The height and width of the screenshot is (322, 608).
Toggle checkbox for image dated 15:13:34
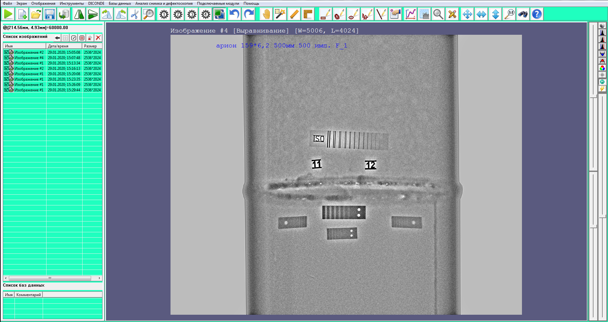tap(6, 63)
